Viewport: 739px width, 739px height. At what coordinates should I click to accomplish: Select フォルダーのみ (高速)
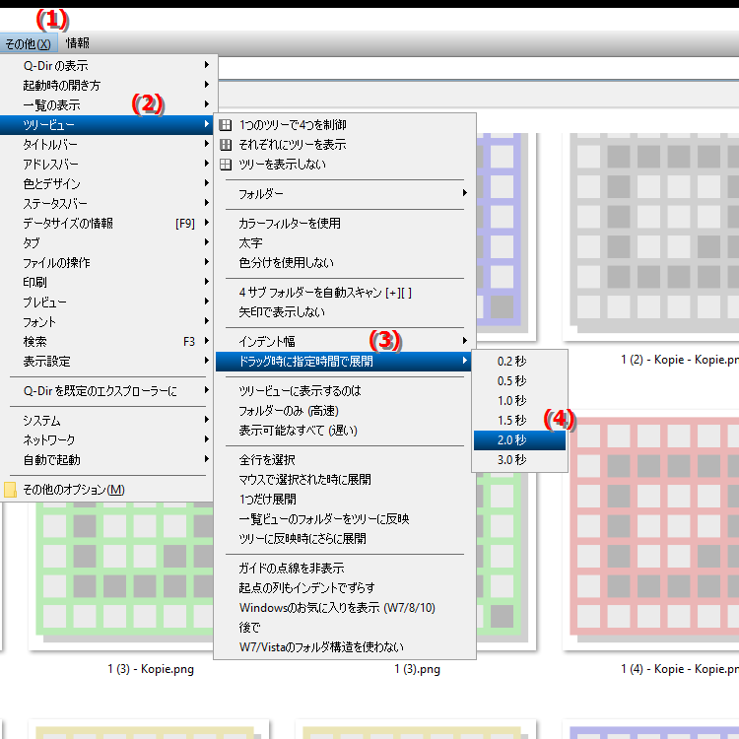point(345,411)
